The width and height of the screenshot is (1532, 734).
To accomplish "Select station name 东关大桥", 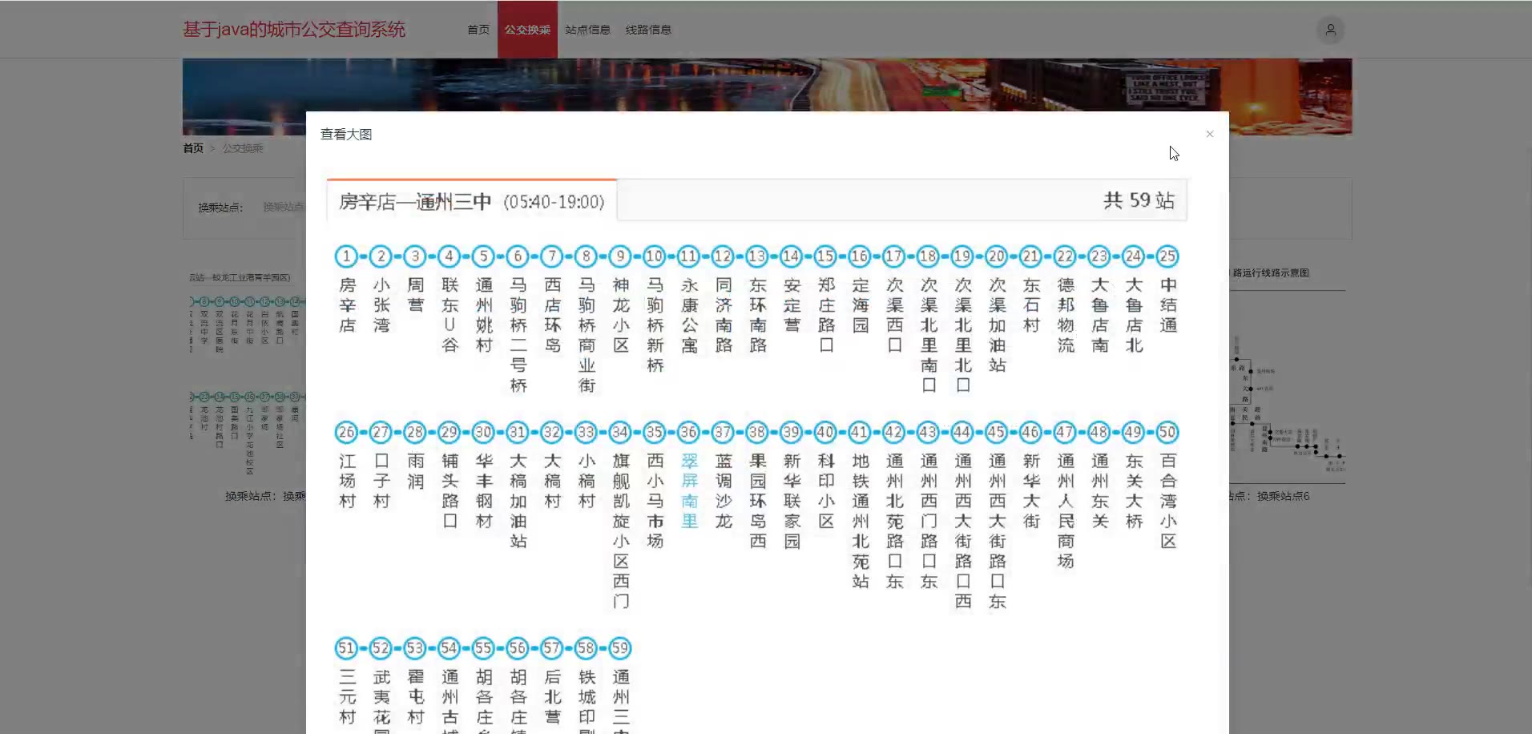I will click(x=1134, y=491).
